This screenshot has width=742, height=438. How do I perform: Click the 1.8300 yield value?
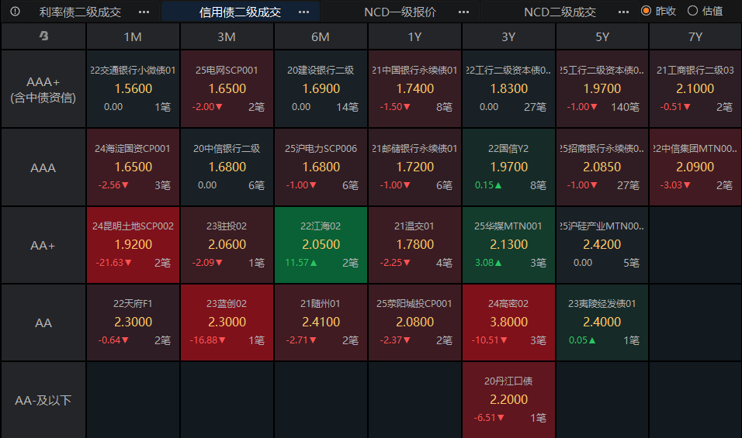(508, 88)
